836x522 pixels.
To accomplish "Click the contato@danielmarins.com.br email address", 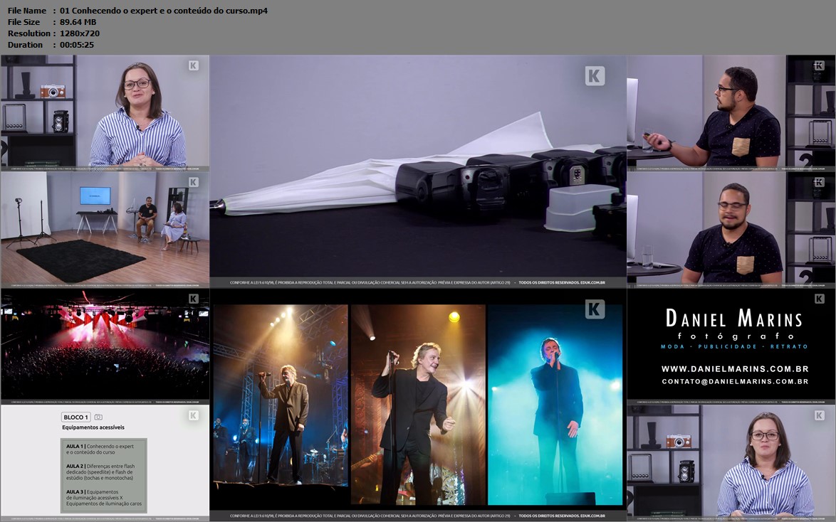I will tap(734, 382).
